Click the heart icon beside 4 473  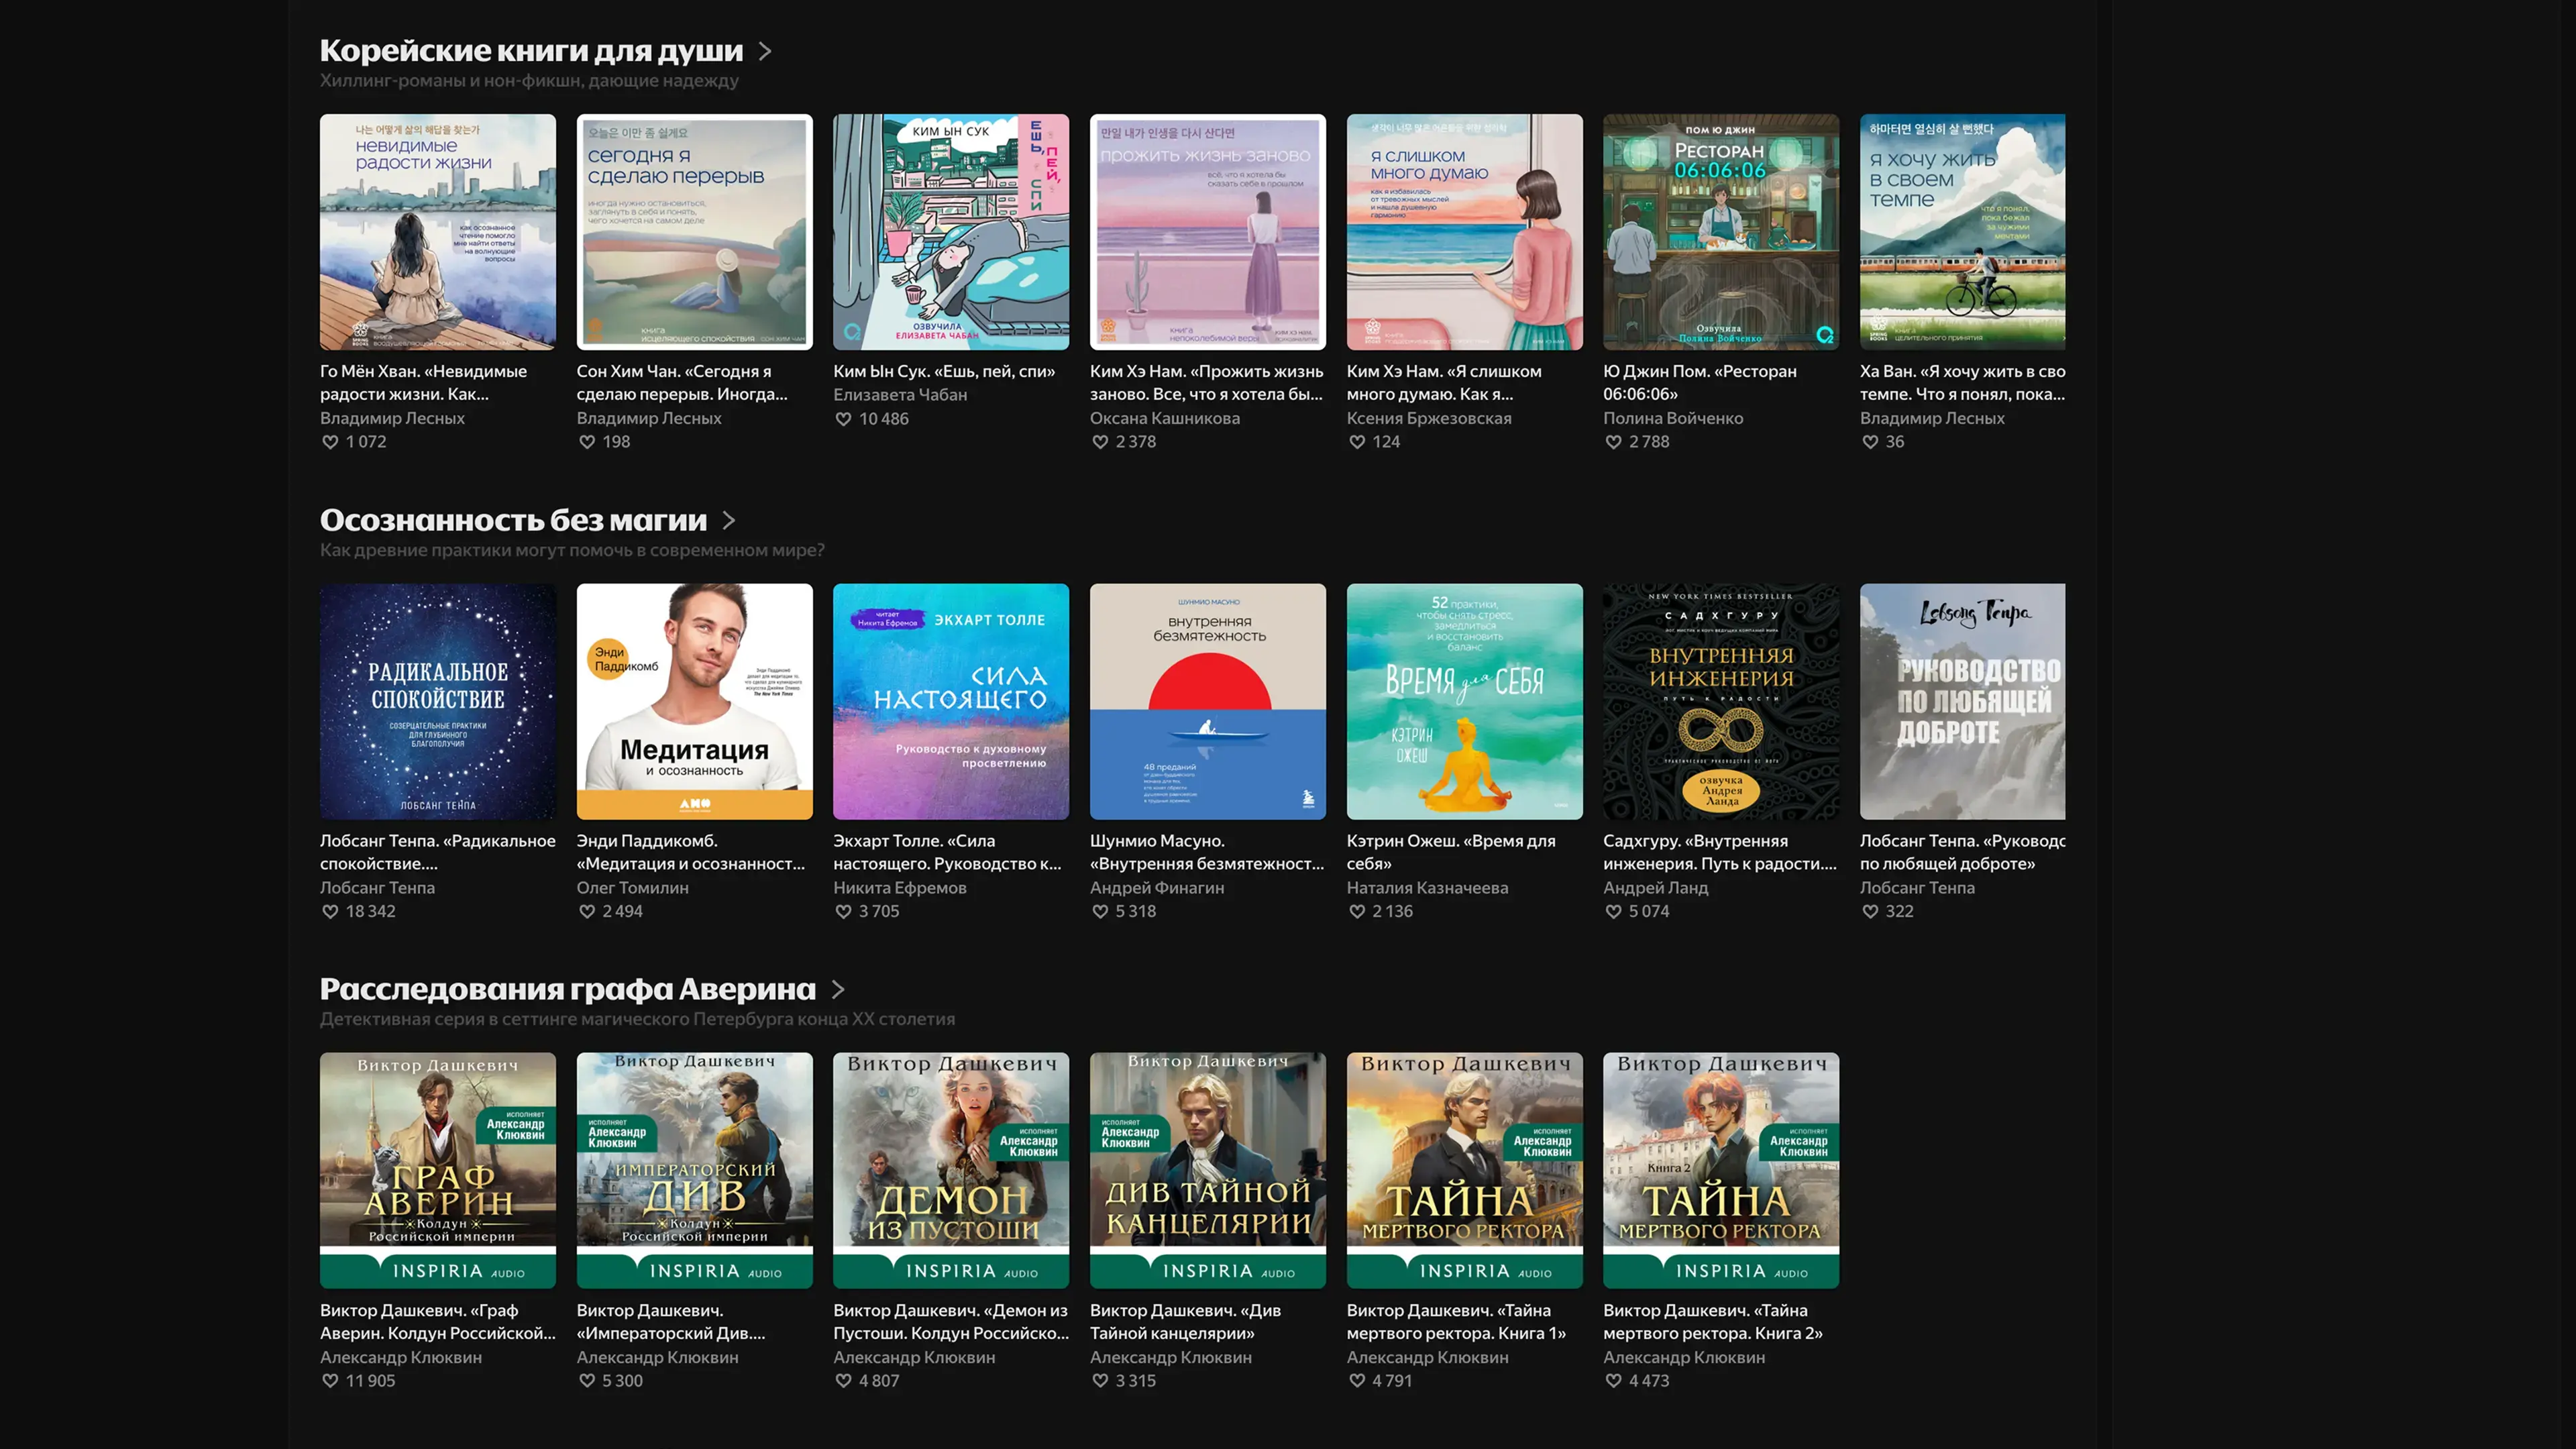(x=1613, y=1380)
